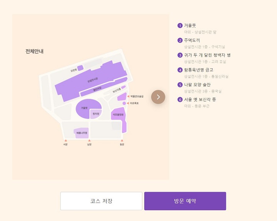This screenshot has width=277, height=221.
Task: Open the 서울 옛 보신각 종 course item
Action: [200, 100]
